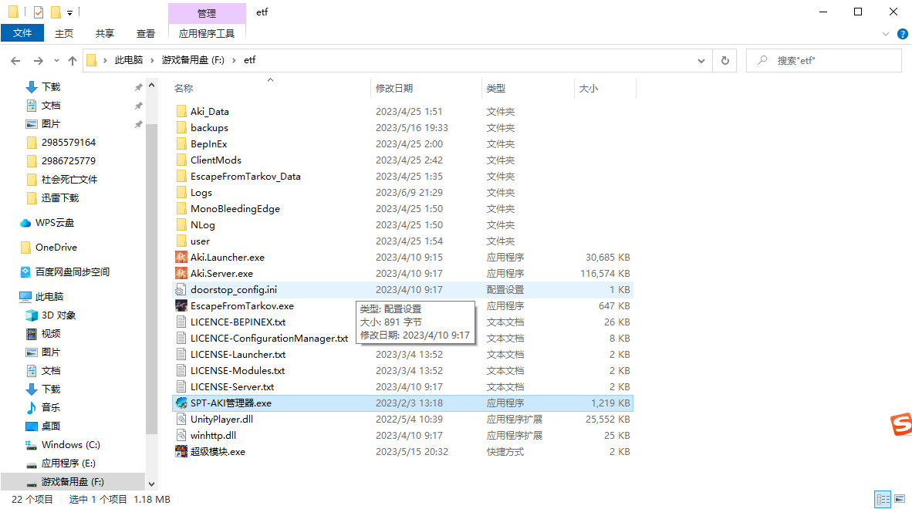Open the recent locations dropdown arrow
The width and height of the screenshot is (912, 509).
click(x=56, y=60)
